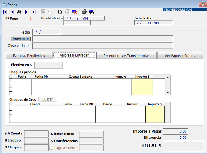Switch to Facturas Pendientes tab
Screen dimensions: 207x154
coord(29,56)
